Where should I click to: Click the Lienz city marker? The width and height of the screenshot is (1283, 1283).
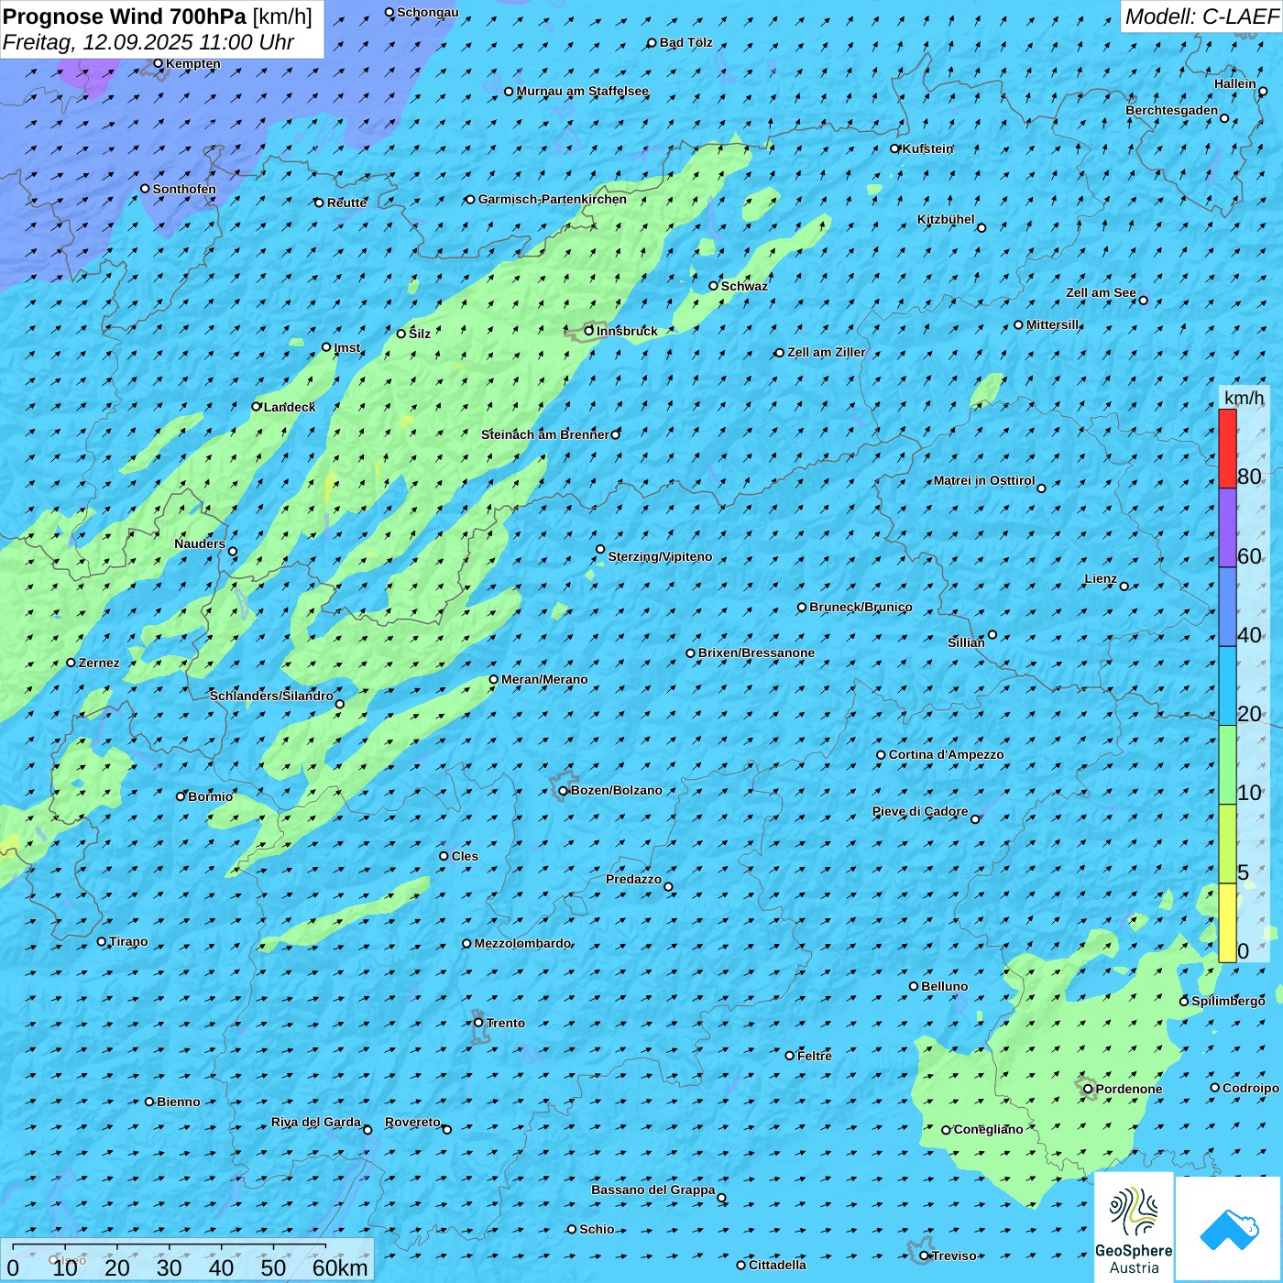click(x=1124, y=587)
